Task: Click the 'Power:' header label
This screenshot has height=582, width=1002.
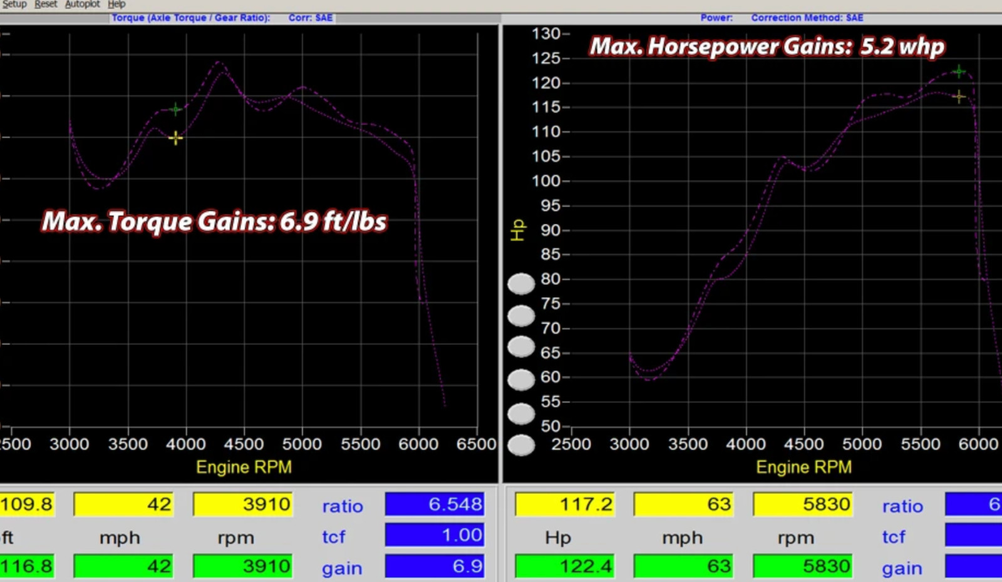Action: 716,18
